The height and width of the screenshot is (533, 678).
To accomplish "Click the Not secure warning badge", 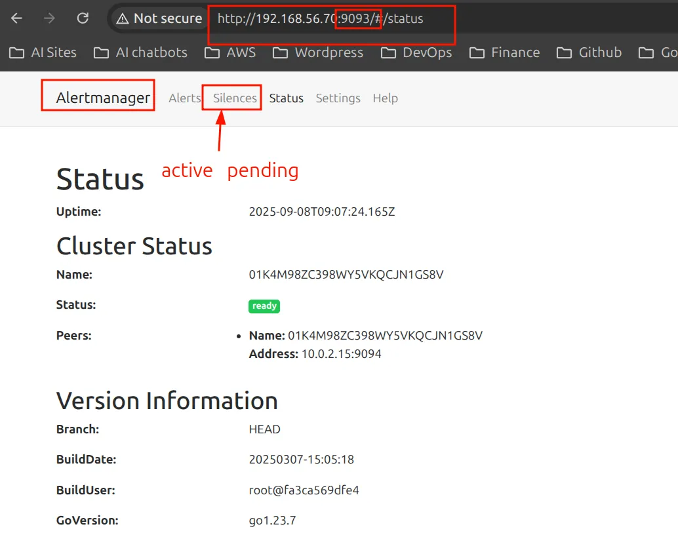I will 160,18.
